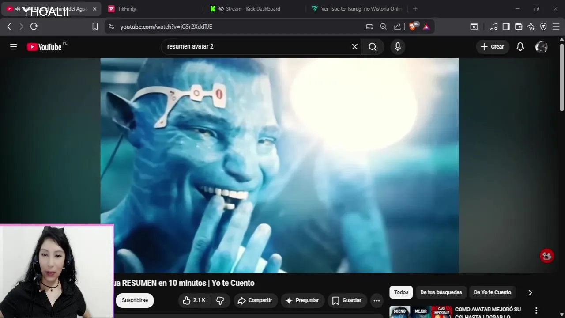Select the YouTube AVATAR video tab
The height and width of the screenshot is (318, 565).
pos(51,9)
